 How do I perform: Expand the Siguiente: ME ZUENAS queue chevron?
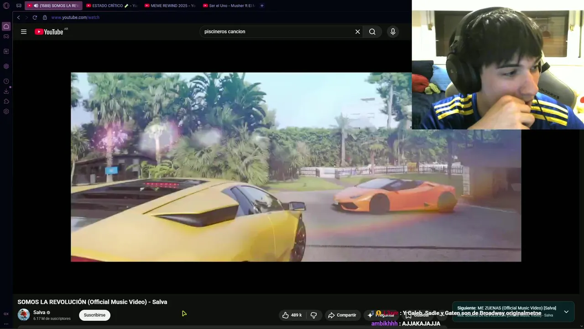point(566,312)
